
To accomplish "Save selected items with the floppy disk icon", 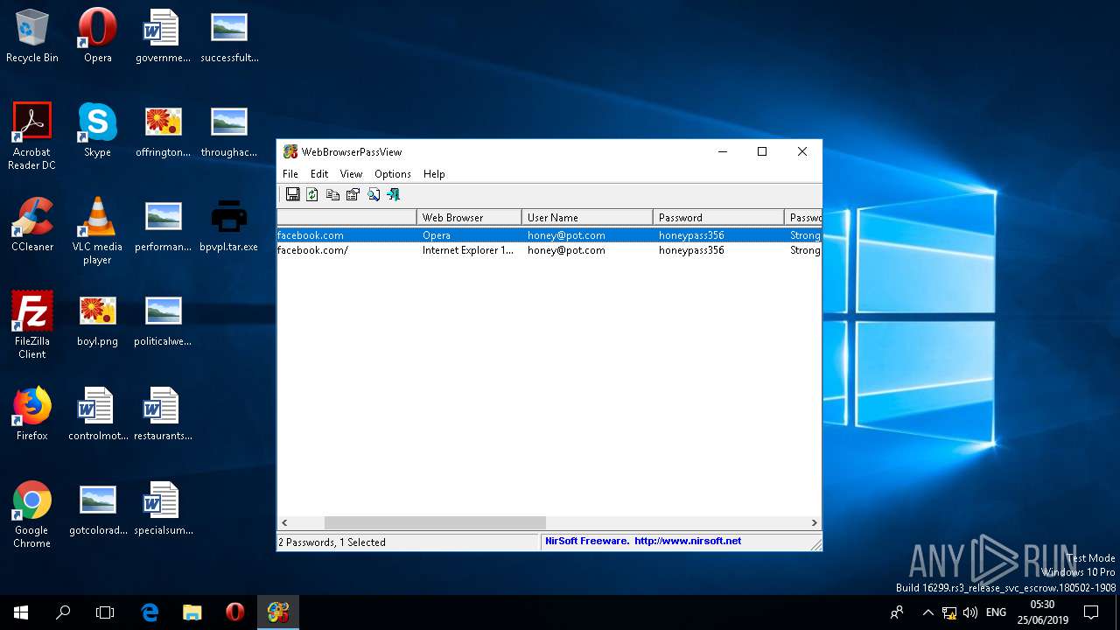I will click(292, 194).
